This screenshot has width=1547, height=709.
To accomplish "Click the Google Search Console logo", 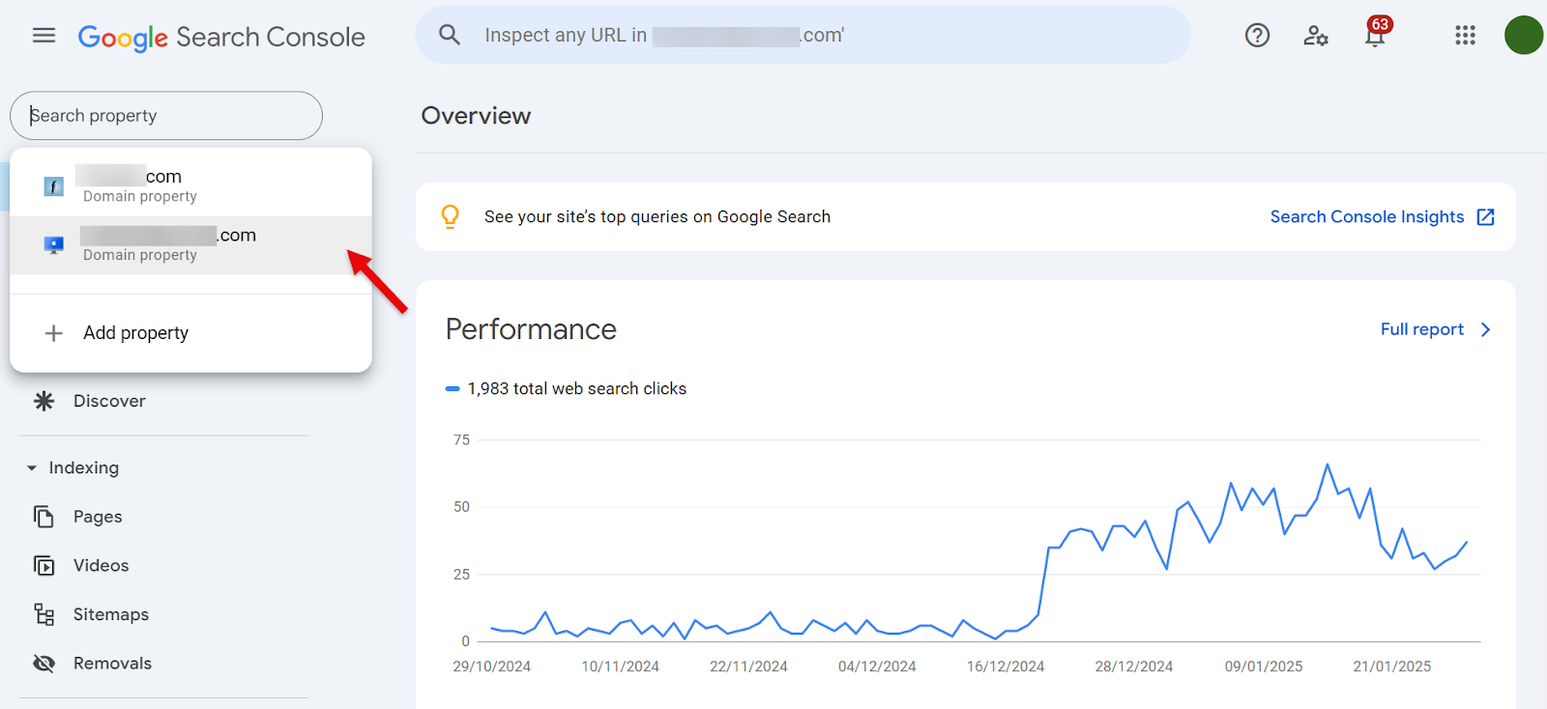I will pyautogui.click(x=221, y=38).
